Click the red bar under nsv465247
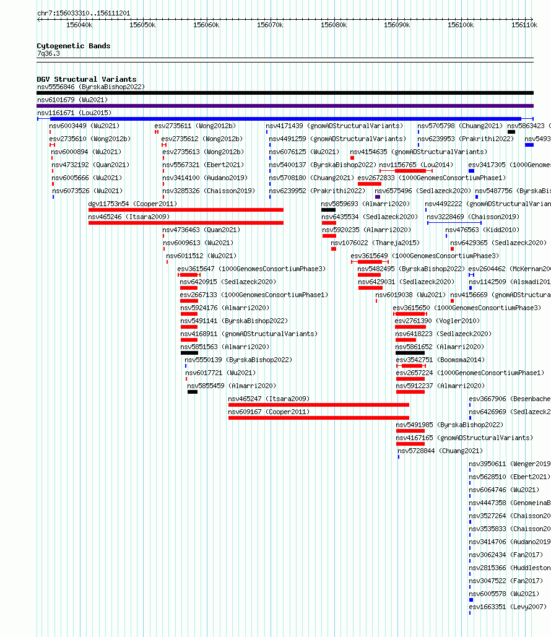Screen dimensions: 551x637 coord(319,405)
